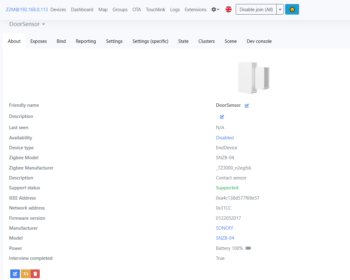Click the Support status label
Image resolution: width=350 pixels, height=280 pixels.
pos(25,188)
